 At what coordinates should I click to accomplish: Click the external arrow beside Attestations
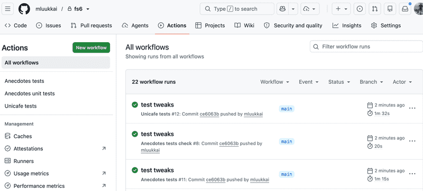[x=104, y=148]
